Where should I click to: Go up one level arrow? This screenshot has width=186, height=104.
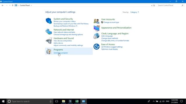click(x=12, y=5)
